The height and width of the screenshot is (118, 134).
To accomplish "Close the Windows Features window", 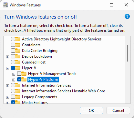I will (x=126, y=5).
